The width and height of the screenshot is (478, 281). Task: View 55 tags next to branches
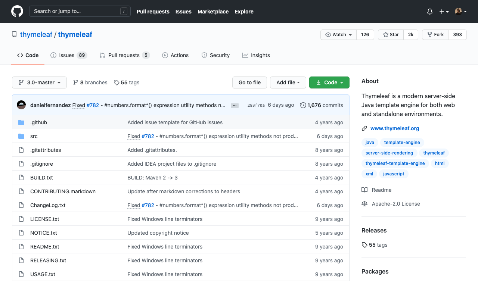(x=127, y=82)
